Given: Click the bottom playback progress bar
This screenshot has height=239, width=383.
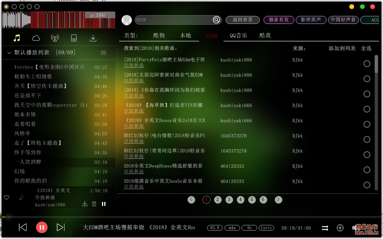Looking at the screenshot, I should (191, 217).
